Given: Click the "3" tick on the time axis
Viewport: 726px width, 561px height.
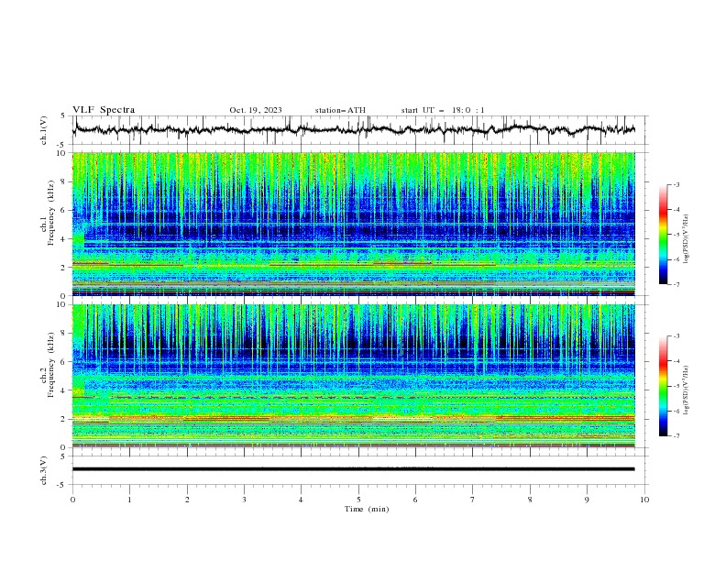Looking at the screenshot, I should [244, 500].
